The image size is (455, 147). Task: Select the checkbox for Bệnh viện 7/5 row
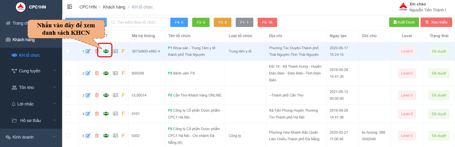(x=68, y=73)
